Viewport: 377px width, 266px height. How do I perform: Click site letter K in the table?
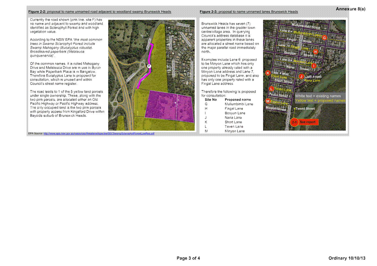[206, 122]
